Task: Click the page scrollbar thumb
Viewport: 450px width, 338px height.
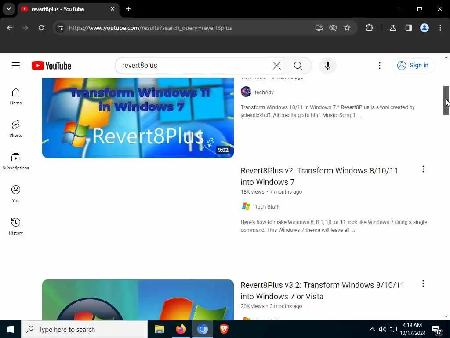Action: point(446,100)
